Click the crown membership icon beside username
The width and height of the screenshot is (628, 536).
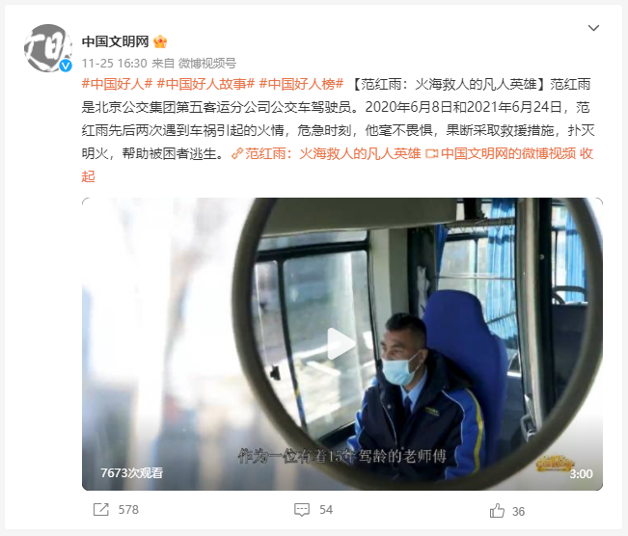(x=160, y=41)
